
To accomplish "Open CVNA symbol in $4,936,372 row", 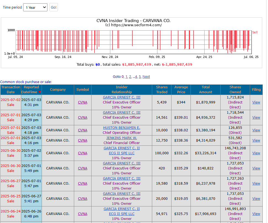I will (82, 118).
